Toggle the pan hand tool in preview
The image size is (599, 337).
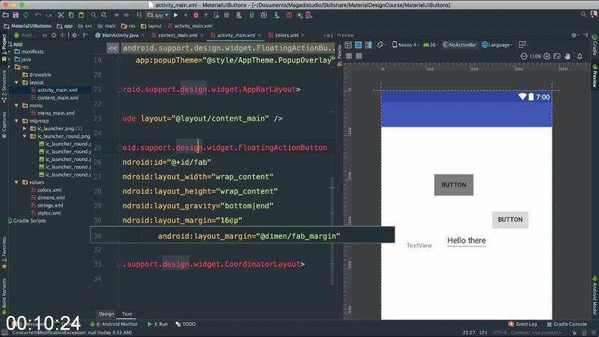coord(568,56)
